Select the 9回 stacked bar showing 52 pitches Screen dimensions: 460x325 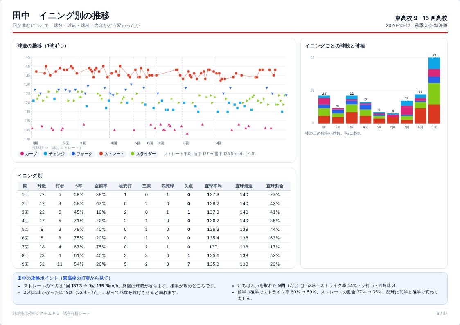[x=434, y=90]
